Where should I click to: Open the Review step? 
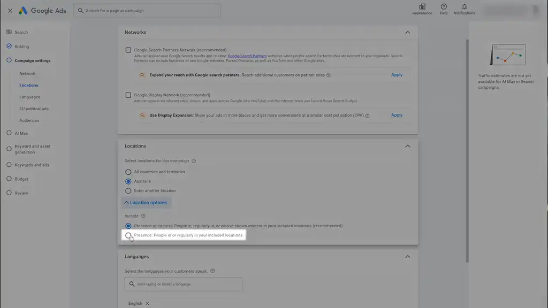[21, 192]
